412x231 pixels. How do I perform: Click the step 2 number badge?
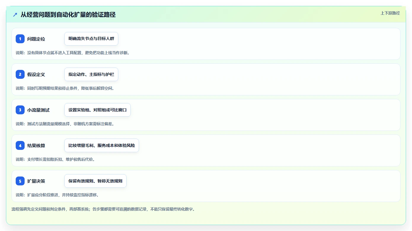20,74
